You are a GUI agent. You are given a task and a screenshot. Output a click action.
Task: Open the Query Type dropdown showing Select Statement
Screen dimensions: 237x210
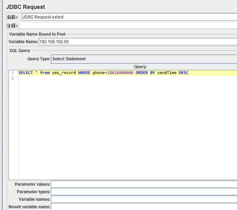pos(144,59)
